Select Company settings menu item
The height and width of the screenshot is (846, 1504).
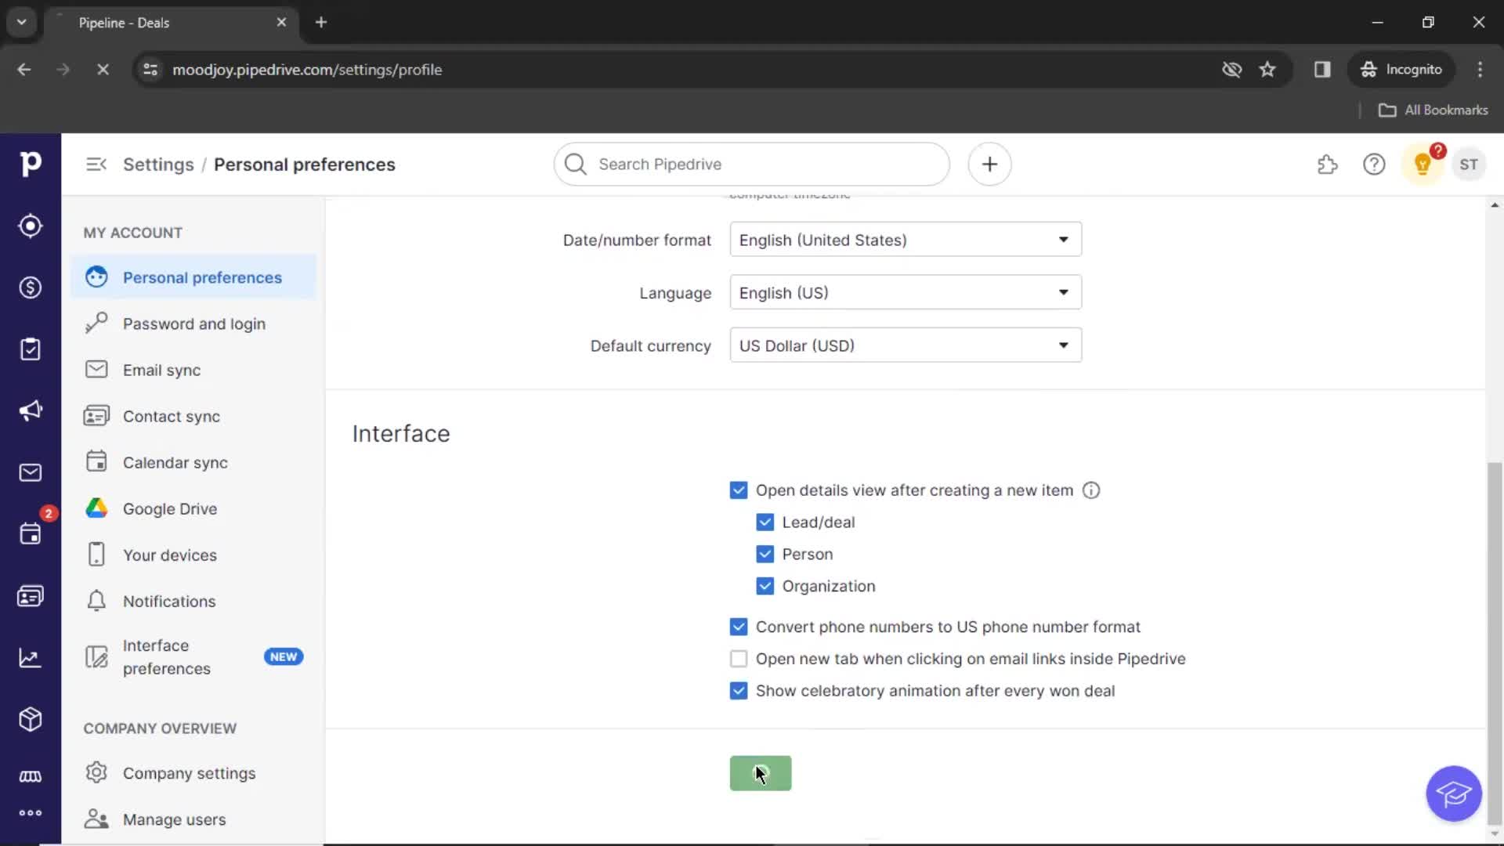tap(189, 772)
